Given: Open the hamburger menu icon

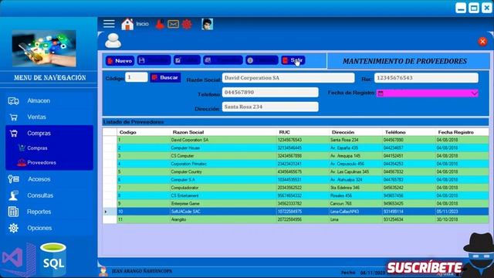Looking at the screenshot, I should pos(109,24).
